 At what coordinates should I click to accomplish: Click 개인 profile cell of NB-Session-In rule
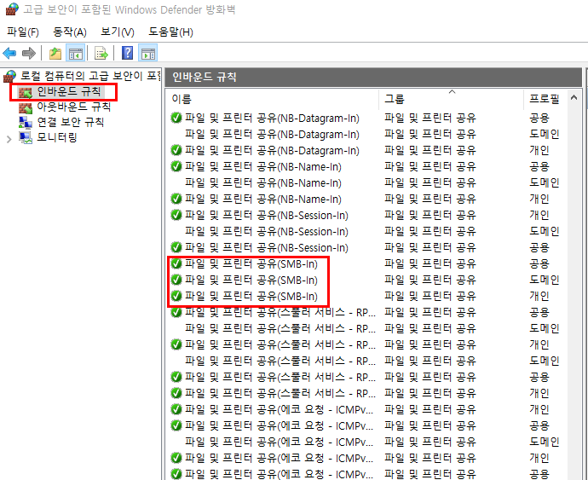pos(539,215)
